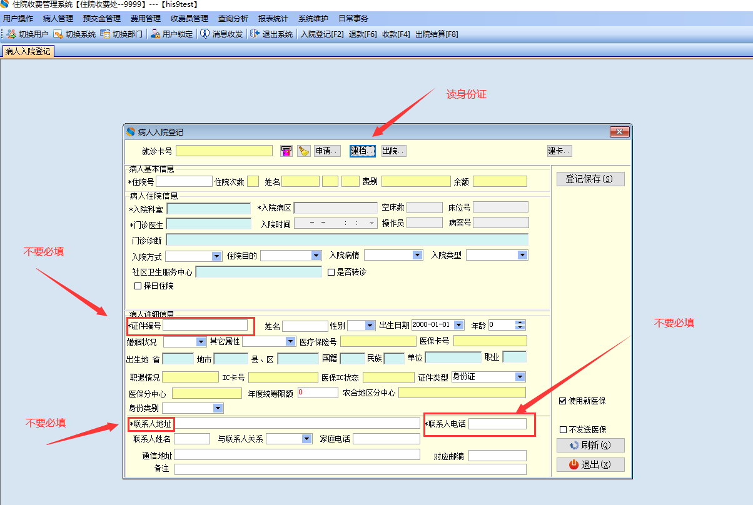The image size is (753, 505).
Task: Click the 住院号 input field
Action: pyautogui.click(x=184, y=181)
